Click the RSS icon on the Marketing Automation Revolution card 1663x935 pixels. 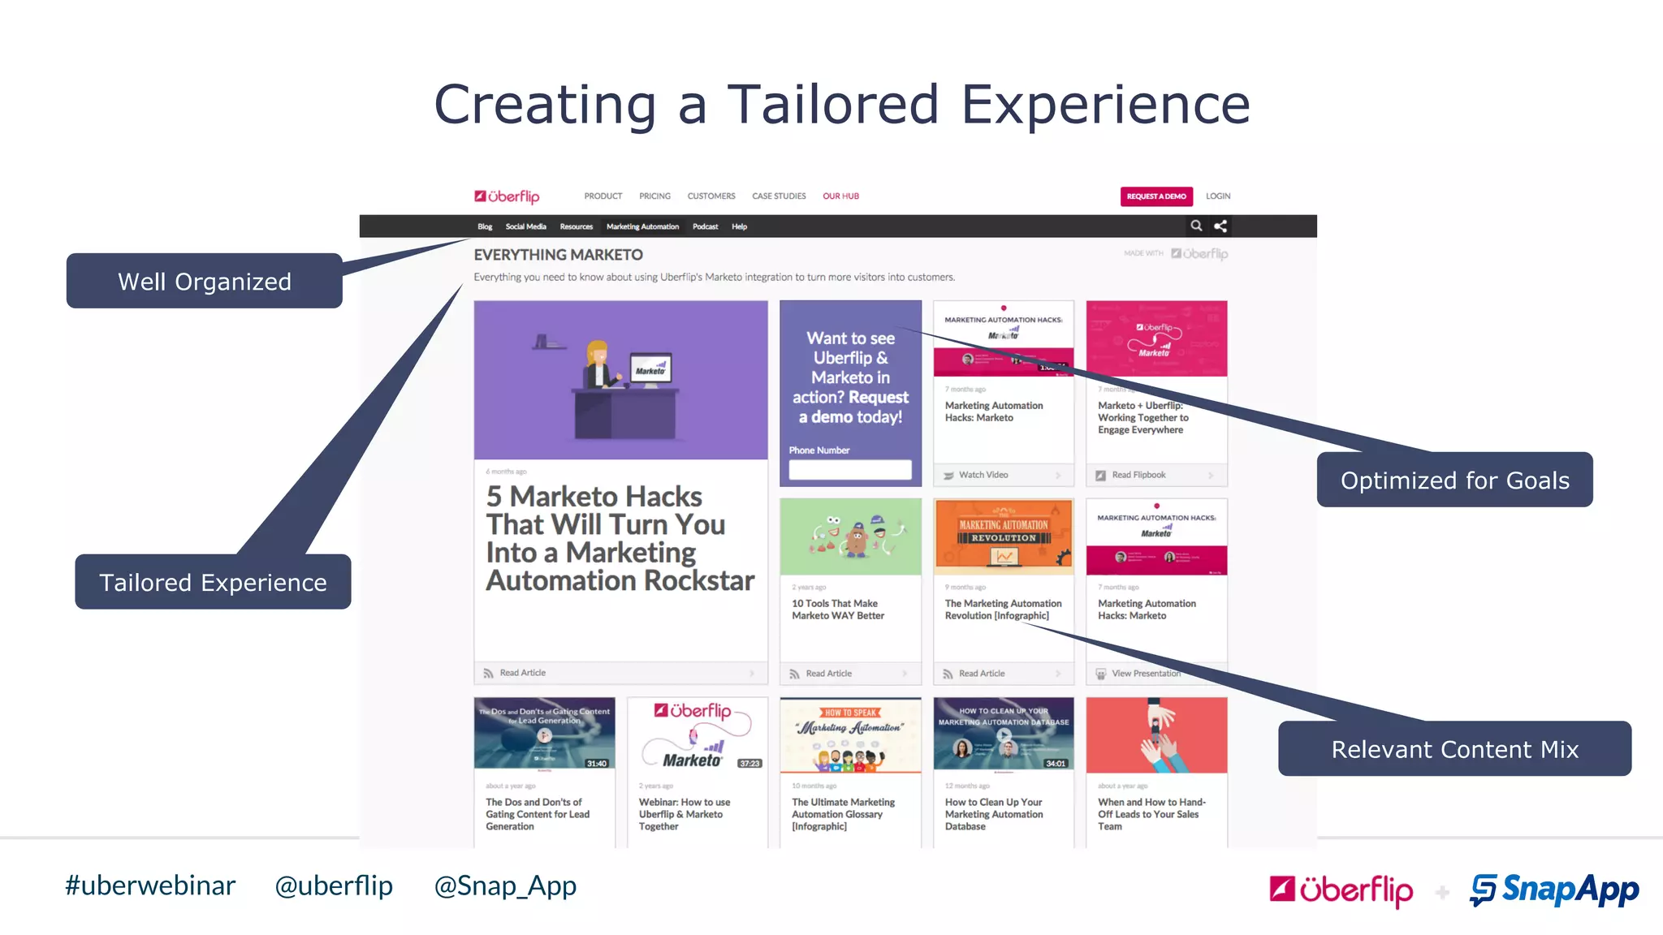click(948, 674)
